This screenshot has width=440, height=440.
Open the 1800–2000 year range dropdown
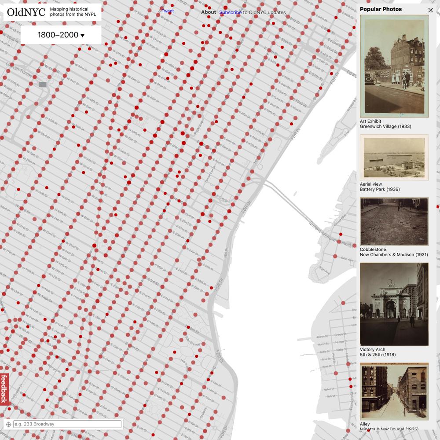[61, 35]
